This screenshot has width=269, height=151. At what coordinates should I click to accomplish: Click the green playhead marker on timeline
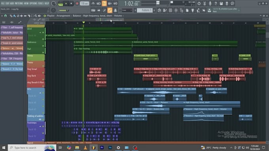click(83, 22)
